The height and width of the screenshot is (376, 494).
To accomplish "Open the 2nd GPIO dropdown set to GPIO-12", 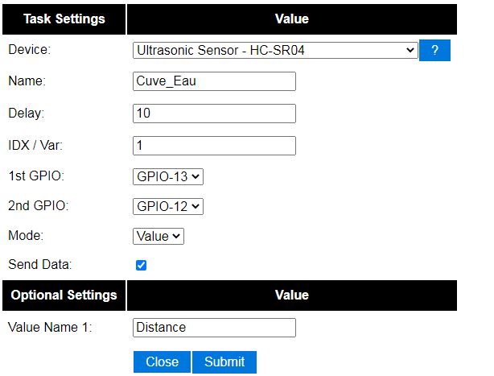I will tap(168, 206).
